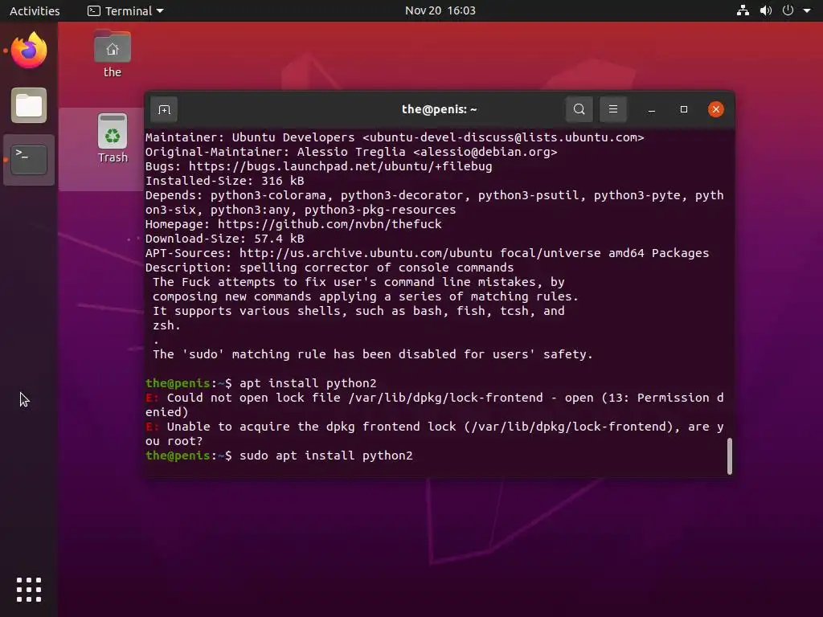Open the Terminal app menu
The height and width of the screenshot is (617, 823).
click(x=125, y=10)
